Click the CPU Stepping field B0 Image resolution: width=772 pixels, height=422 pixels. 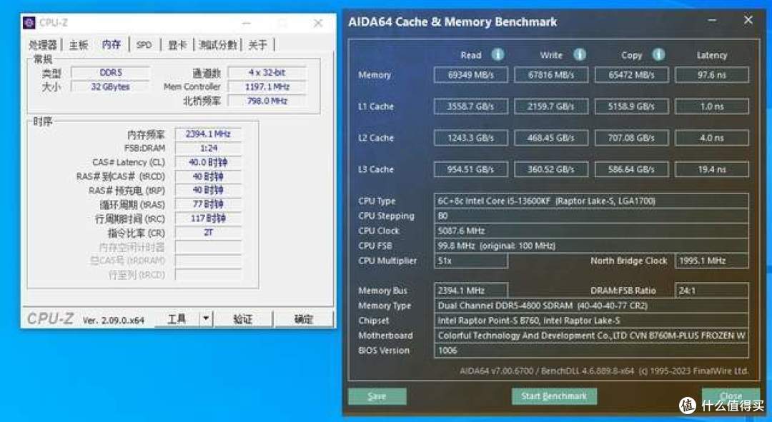[x=591, y=216]
